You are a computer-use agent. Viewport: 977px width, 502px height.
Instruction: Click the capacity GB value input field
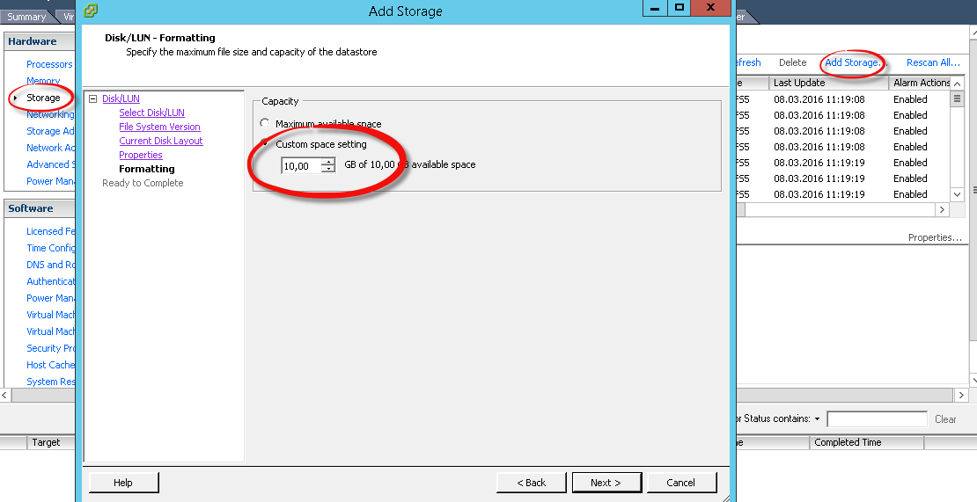(301, 165)
